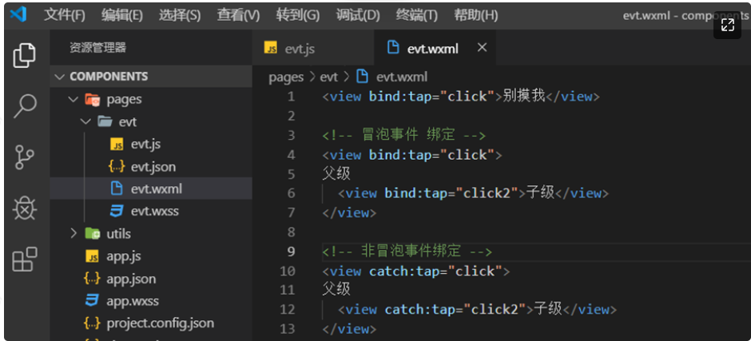Collapse the pages folder
Screen dimensions: 751x341
point(124,100)
